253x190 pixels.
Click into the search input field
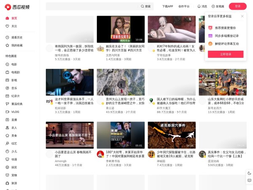click(93, 6)
